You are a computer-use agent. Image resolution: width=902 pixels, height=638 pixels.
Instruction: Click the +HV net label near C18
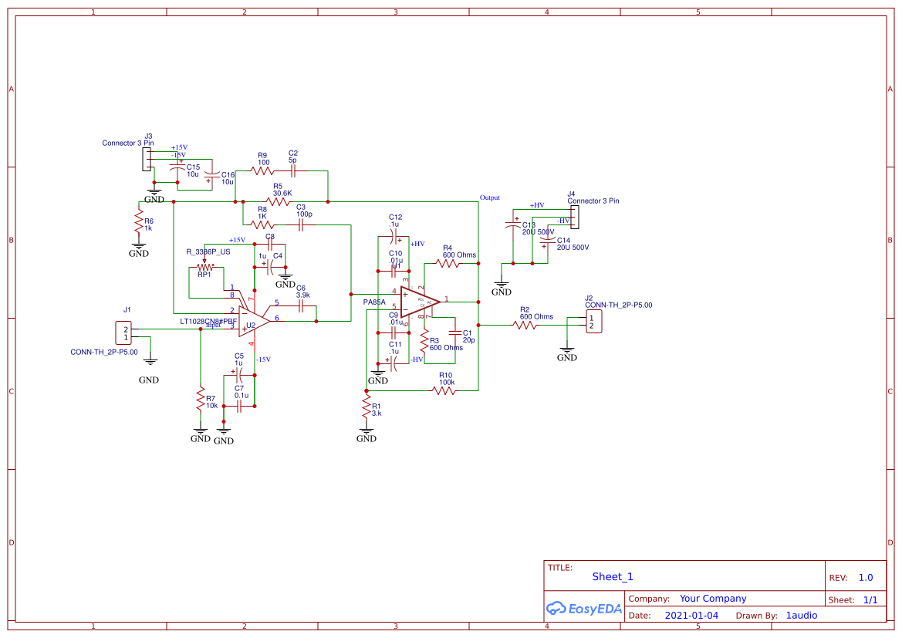click(x=538, y=204)
